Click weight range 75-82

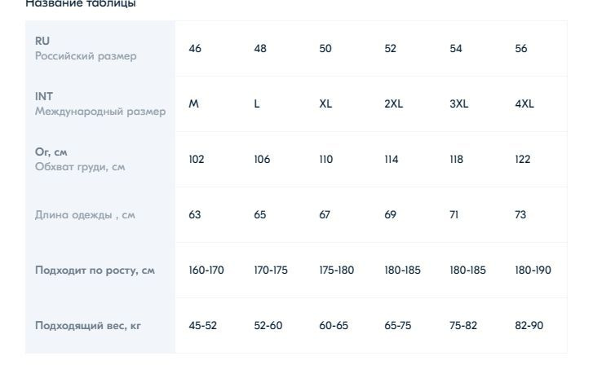coord(463,326)
